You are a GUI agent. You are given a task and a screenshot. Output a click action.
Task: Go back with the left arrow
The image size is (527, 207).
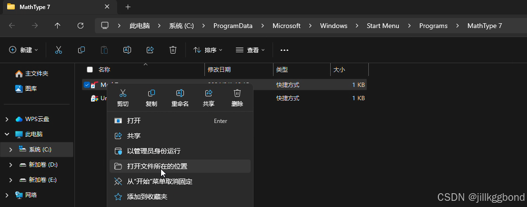pyautogui.click(x=12, y=26)
